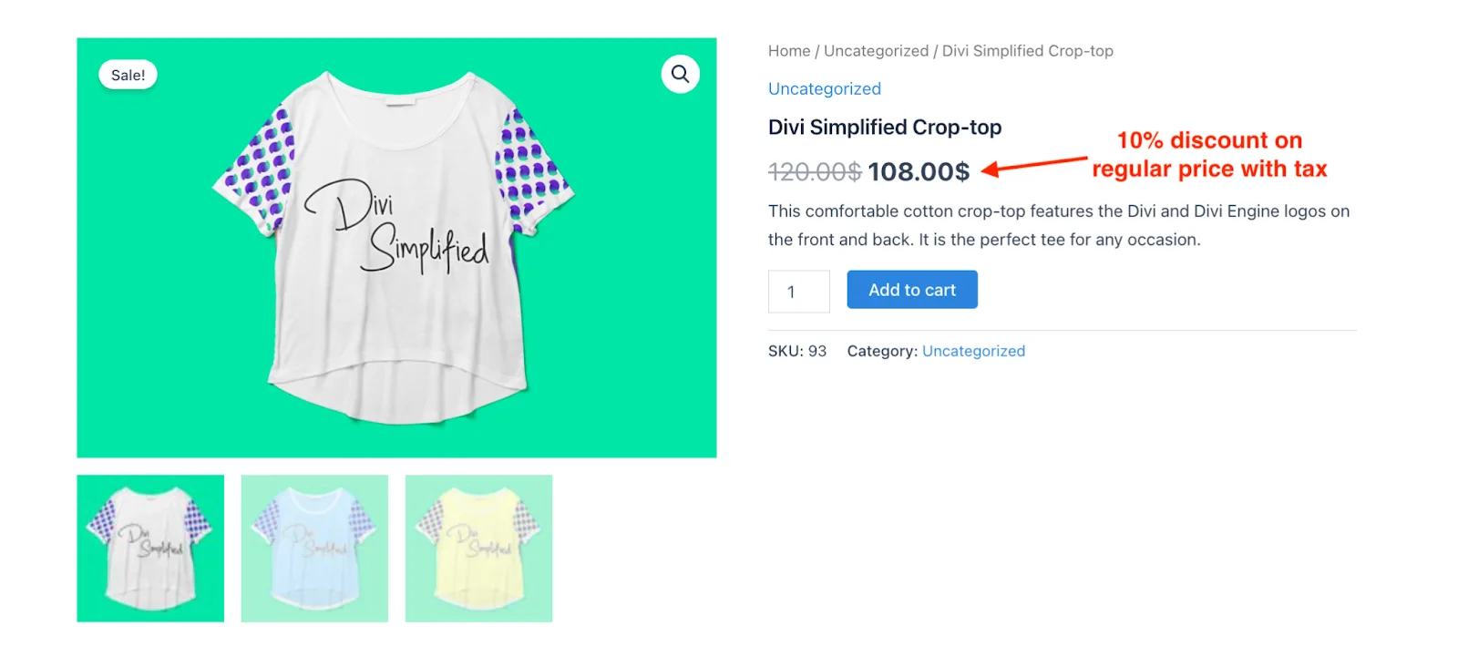Click the Add to cart button

click(x=912, y=290)
